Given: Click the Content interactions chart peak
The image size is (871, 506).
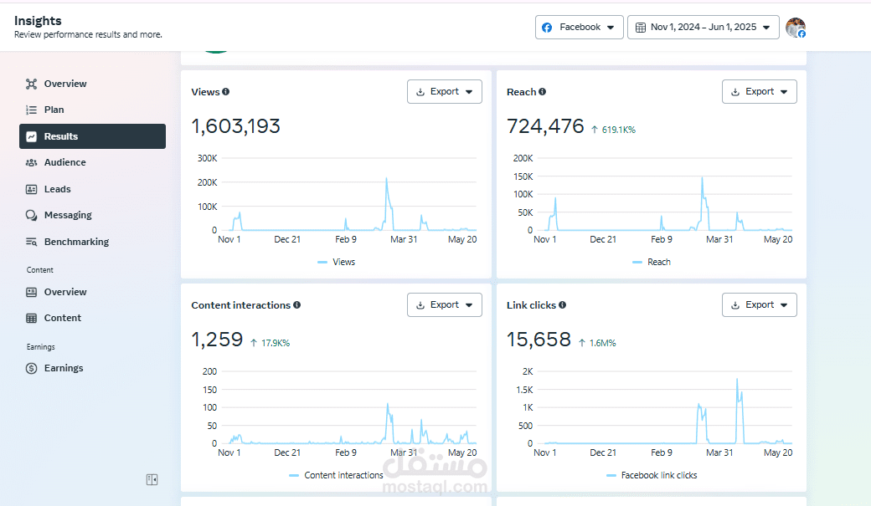Looking at the screenshot, I should click(x=388, y=404).
